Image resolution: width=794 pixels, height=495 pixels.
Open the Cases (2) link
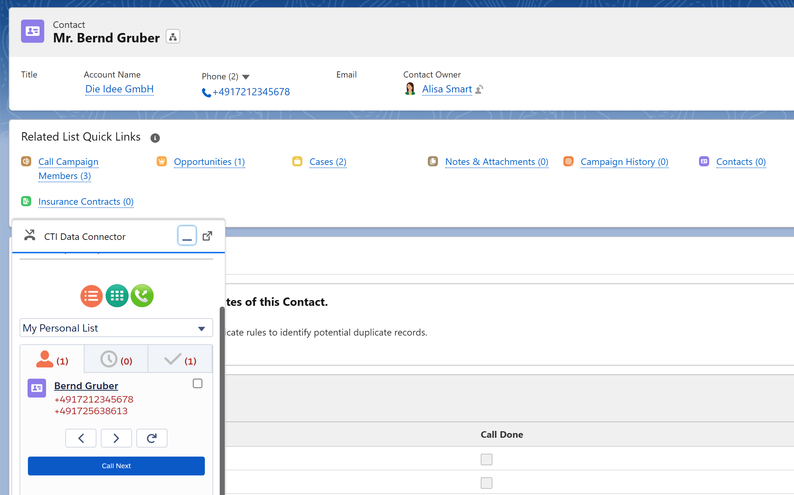point(328,162)
